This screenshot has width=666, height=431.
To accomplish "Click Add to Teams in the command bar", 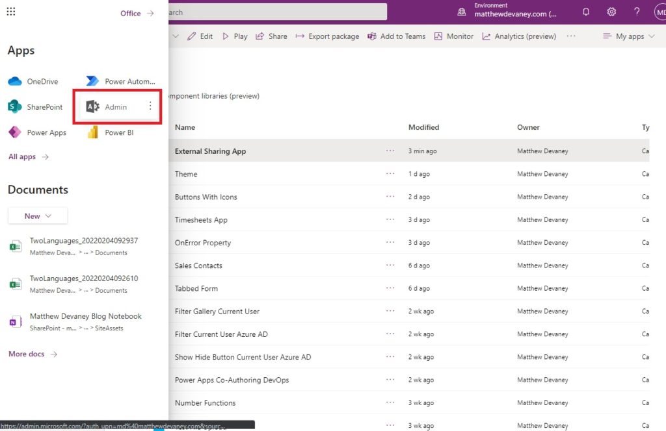I will 396,36.
